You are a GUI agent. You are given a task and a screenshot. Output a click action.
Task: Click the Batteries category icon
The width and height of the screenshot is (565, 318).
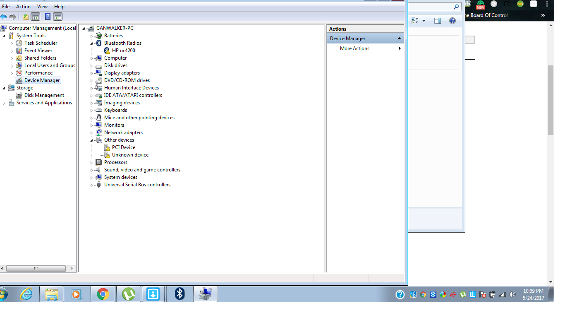tap(99, 36)
